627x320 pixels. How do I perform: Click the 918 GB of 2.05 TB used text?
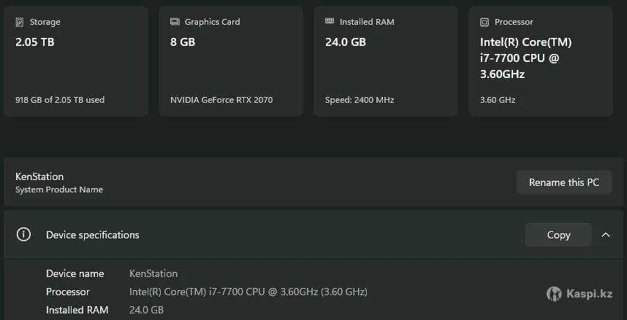(x=60, y=100)
